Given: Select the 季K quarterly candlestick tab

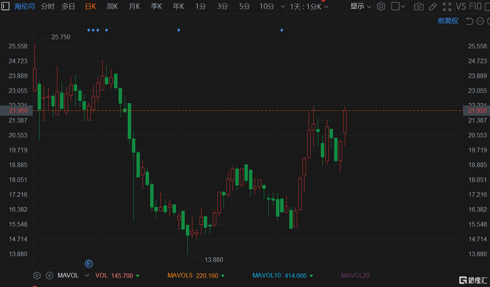Looking at the screenshot, I should [x=156, y=6].
